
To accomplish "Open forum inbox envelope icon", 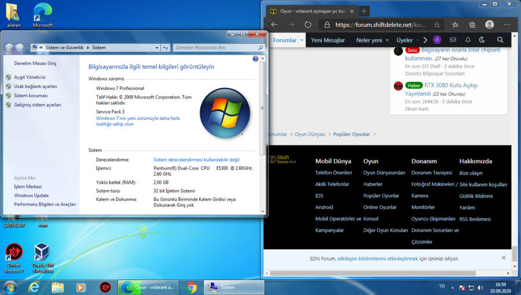I will click(x=453, y=40).
